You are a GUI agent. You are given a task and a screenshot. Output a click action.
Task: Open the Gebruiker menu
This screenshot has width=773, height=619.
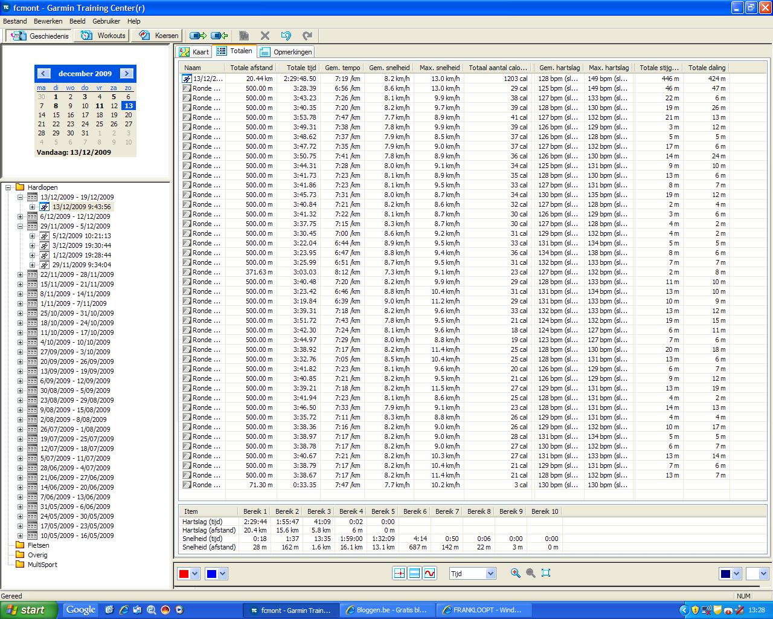106,21
